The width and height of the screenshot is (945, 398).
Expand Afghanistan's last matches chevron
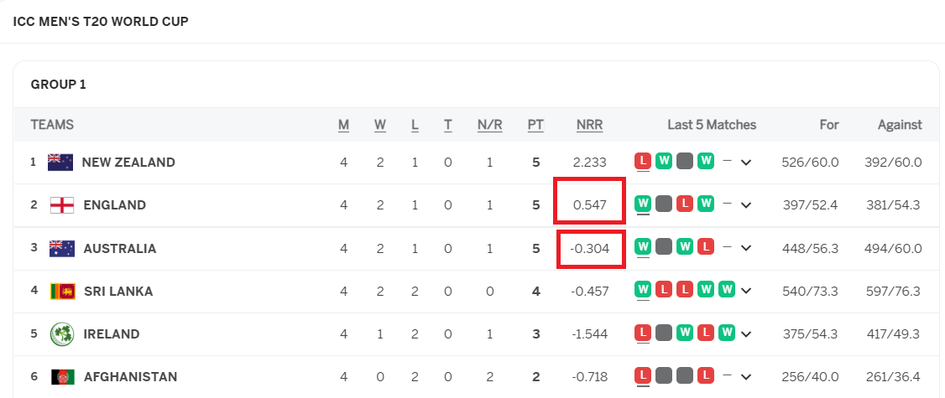746,377
